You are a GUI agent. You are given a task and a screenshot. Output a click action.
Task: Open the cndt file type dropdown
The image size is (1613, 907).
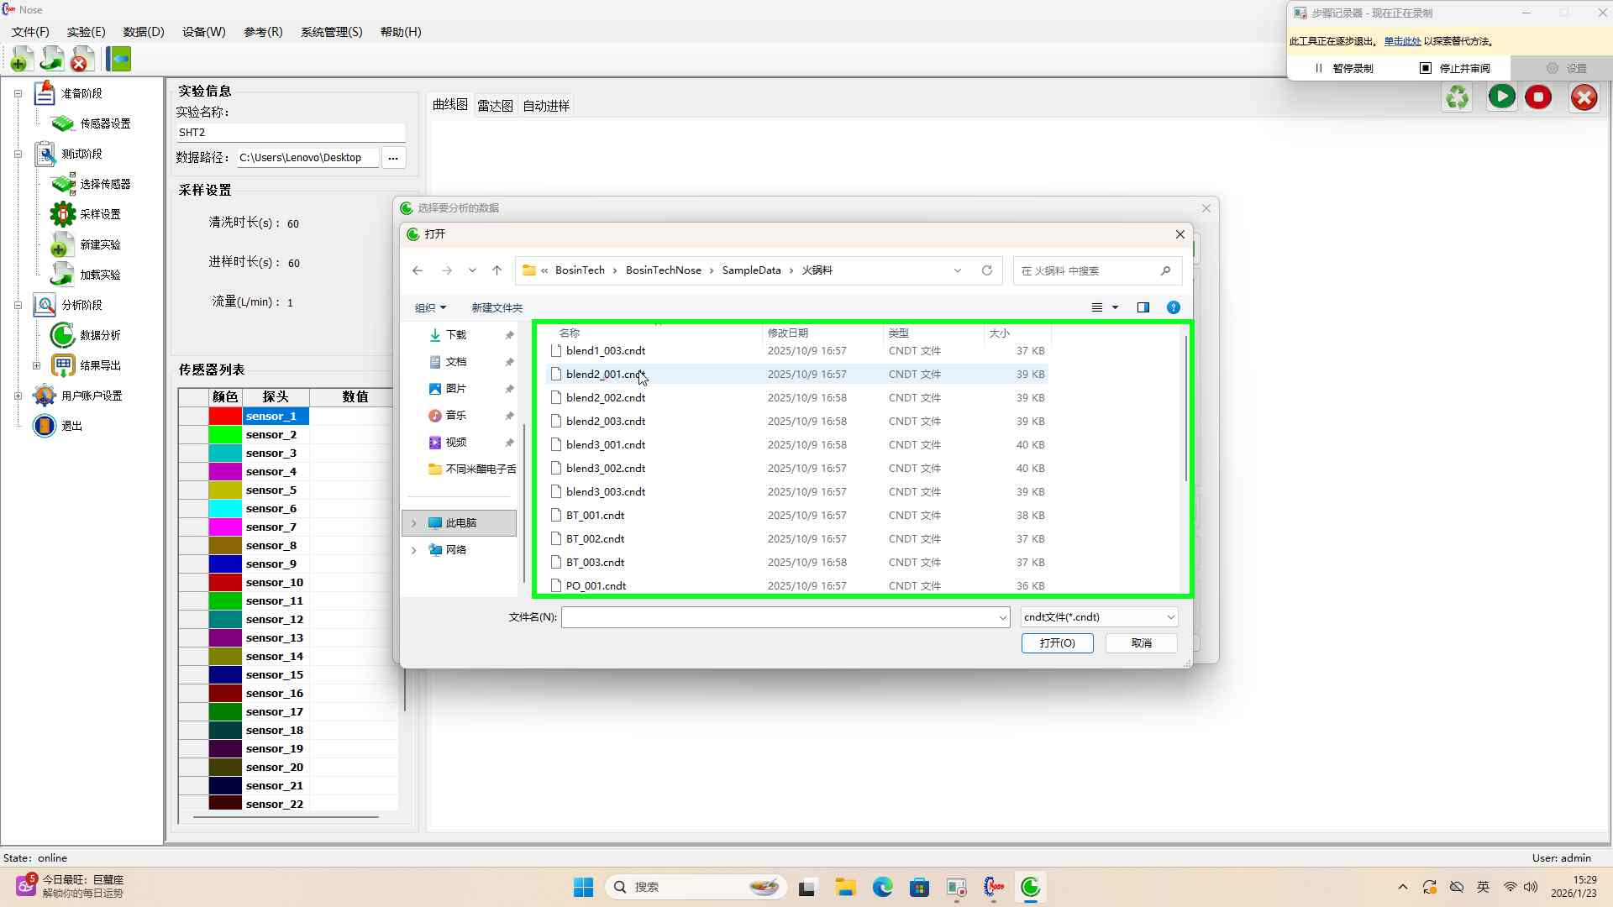(x=1099, y=617)
